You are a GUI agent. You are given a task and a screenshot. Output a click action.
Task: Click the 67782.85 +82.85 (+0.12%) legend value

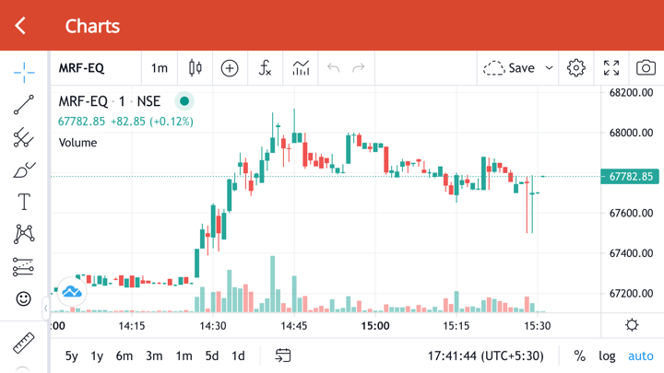[125, 122]
